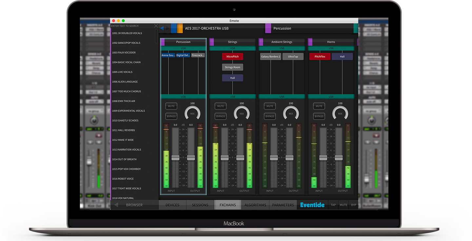Switch to the DEVICES tab

click(172, 205)
